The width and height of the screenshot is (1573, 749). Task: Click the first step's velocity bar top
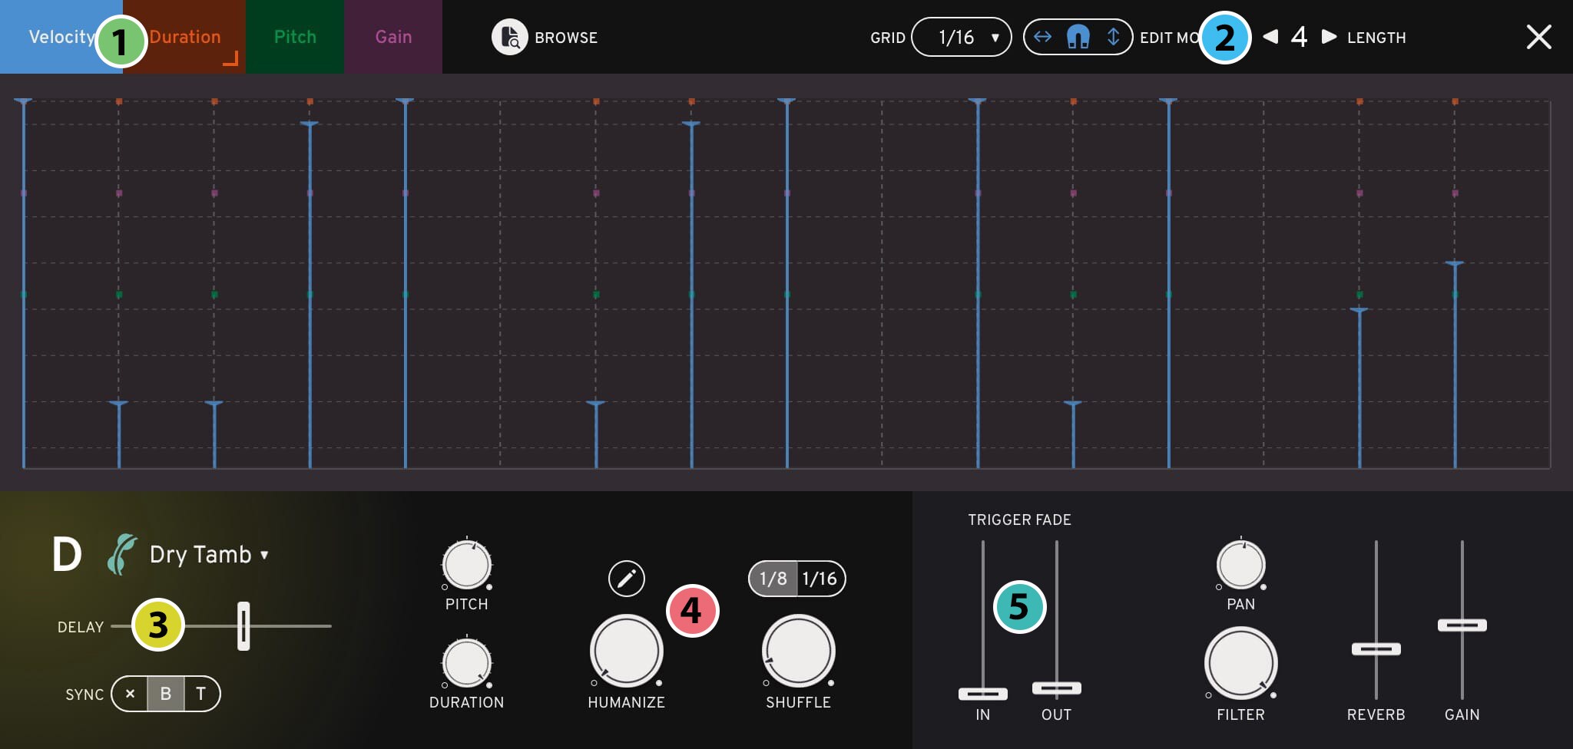[x=23, y=101]
